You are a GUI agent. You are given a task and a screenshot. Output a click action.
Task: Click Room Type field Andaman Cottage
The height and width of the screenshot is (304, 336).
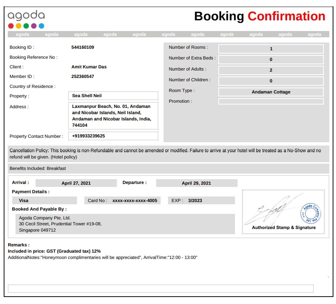(x=271, y=92)
